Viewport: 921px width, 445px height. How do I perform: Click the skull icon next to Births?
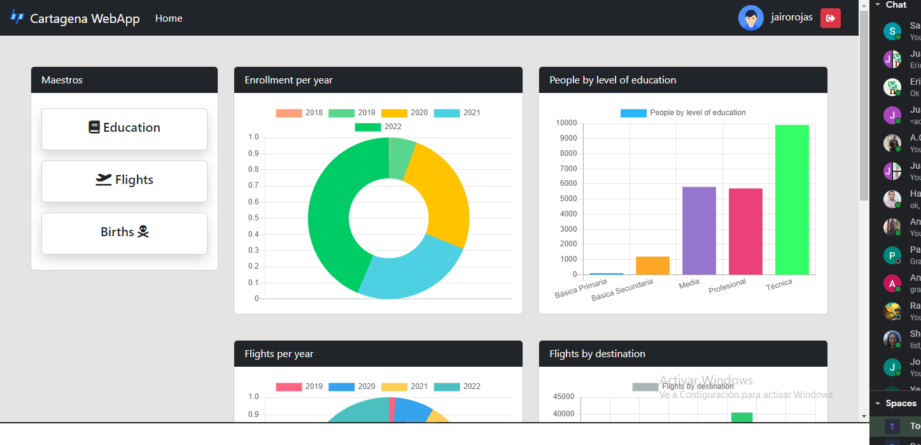click(143, 232)
